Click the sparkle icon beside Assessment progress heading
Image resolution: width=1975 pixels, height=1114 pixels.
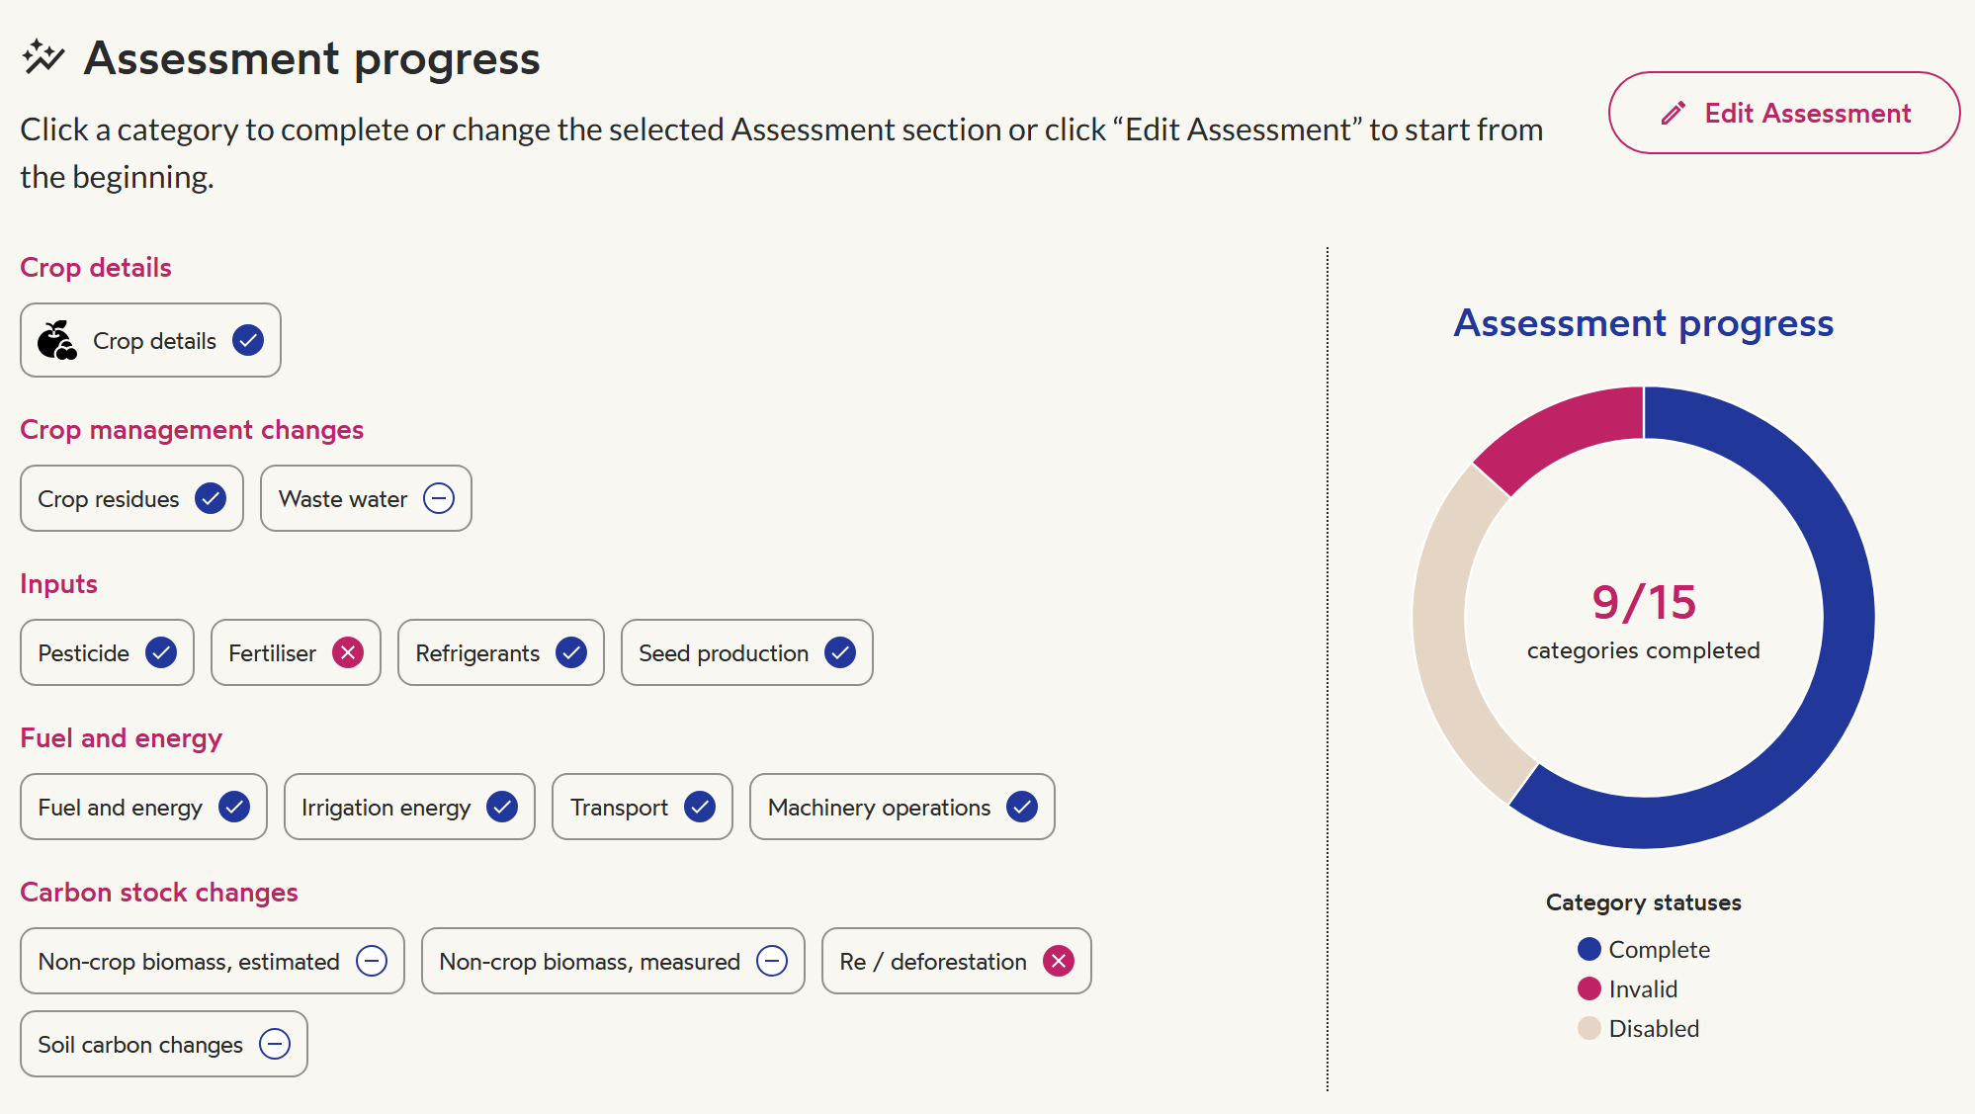pyautogui.click(x=43, y=57)
